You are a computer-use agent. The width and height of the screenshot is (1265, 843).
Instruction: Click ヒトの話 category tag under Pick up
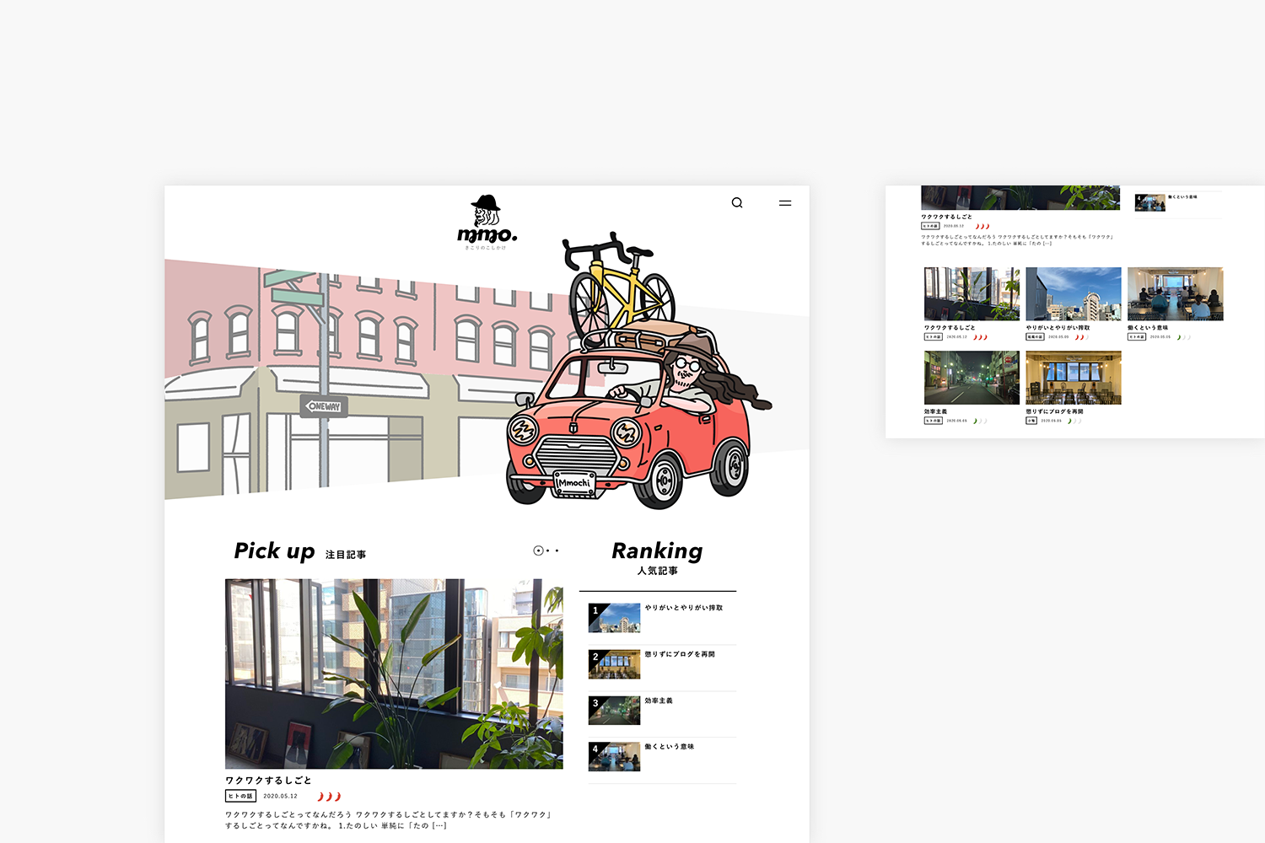pos(240,796)
